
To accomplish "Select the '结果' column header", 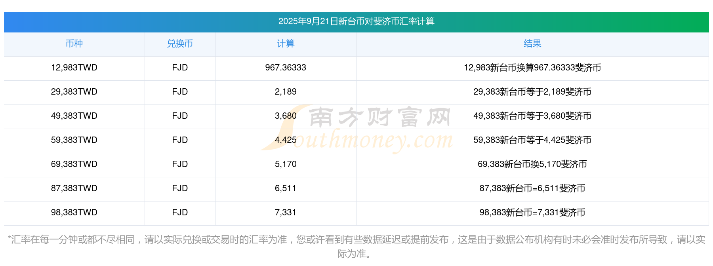I will click(x=532, y=44).
